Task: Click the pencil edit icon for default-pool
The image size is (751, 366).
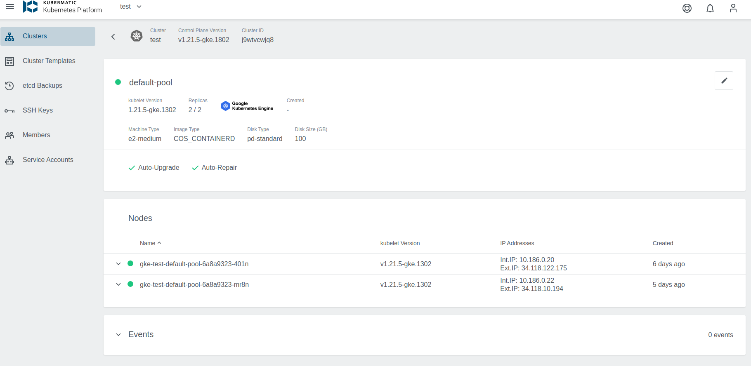Action: coord(724,81)
